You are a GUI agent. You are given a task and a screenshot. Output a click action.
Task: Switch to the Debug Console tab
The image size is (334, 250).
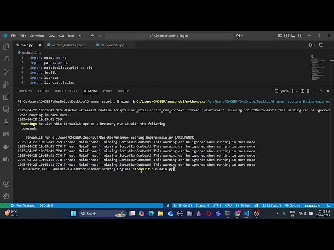click(66, 91)
